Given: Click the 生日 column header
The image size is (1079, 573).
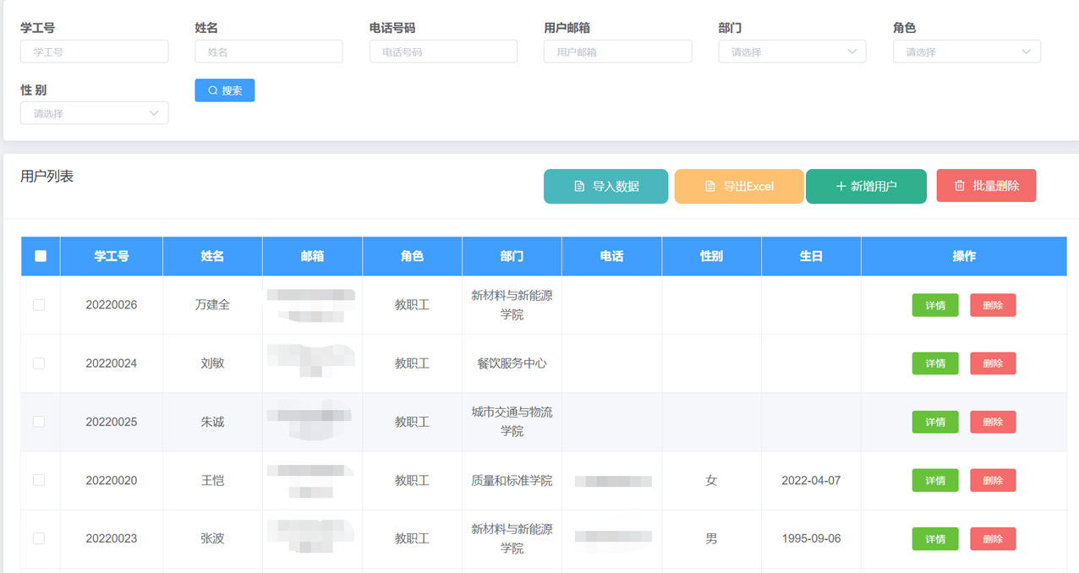Looking at the screenshot, I should [x=811, y=256].
